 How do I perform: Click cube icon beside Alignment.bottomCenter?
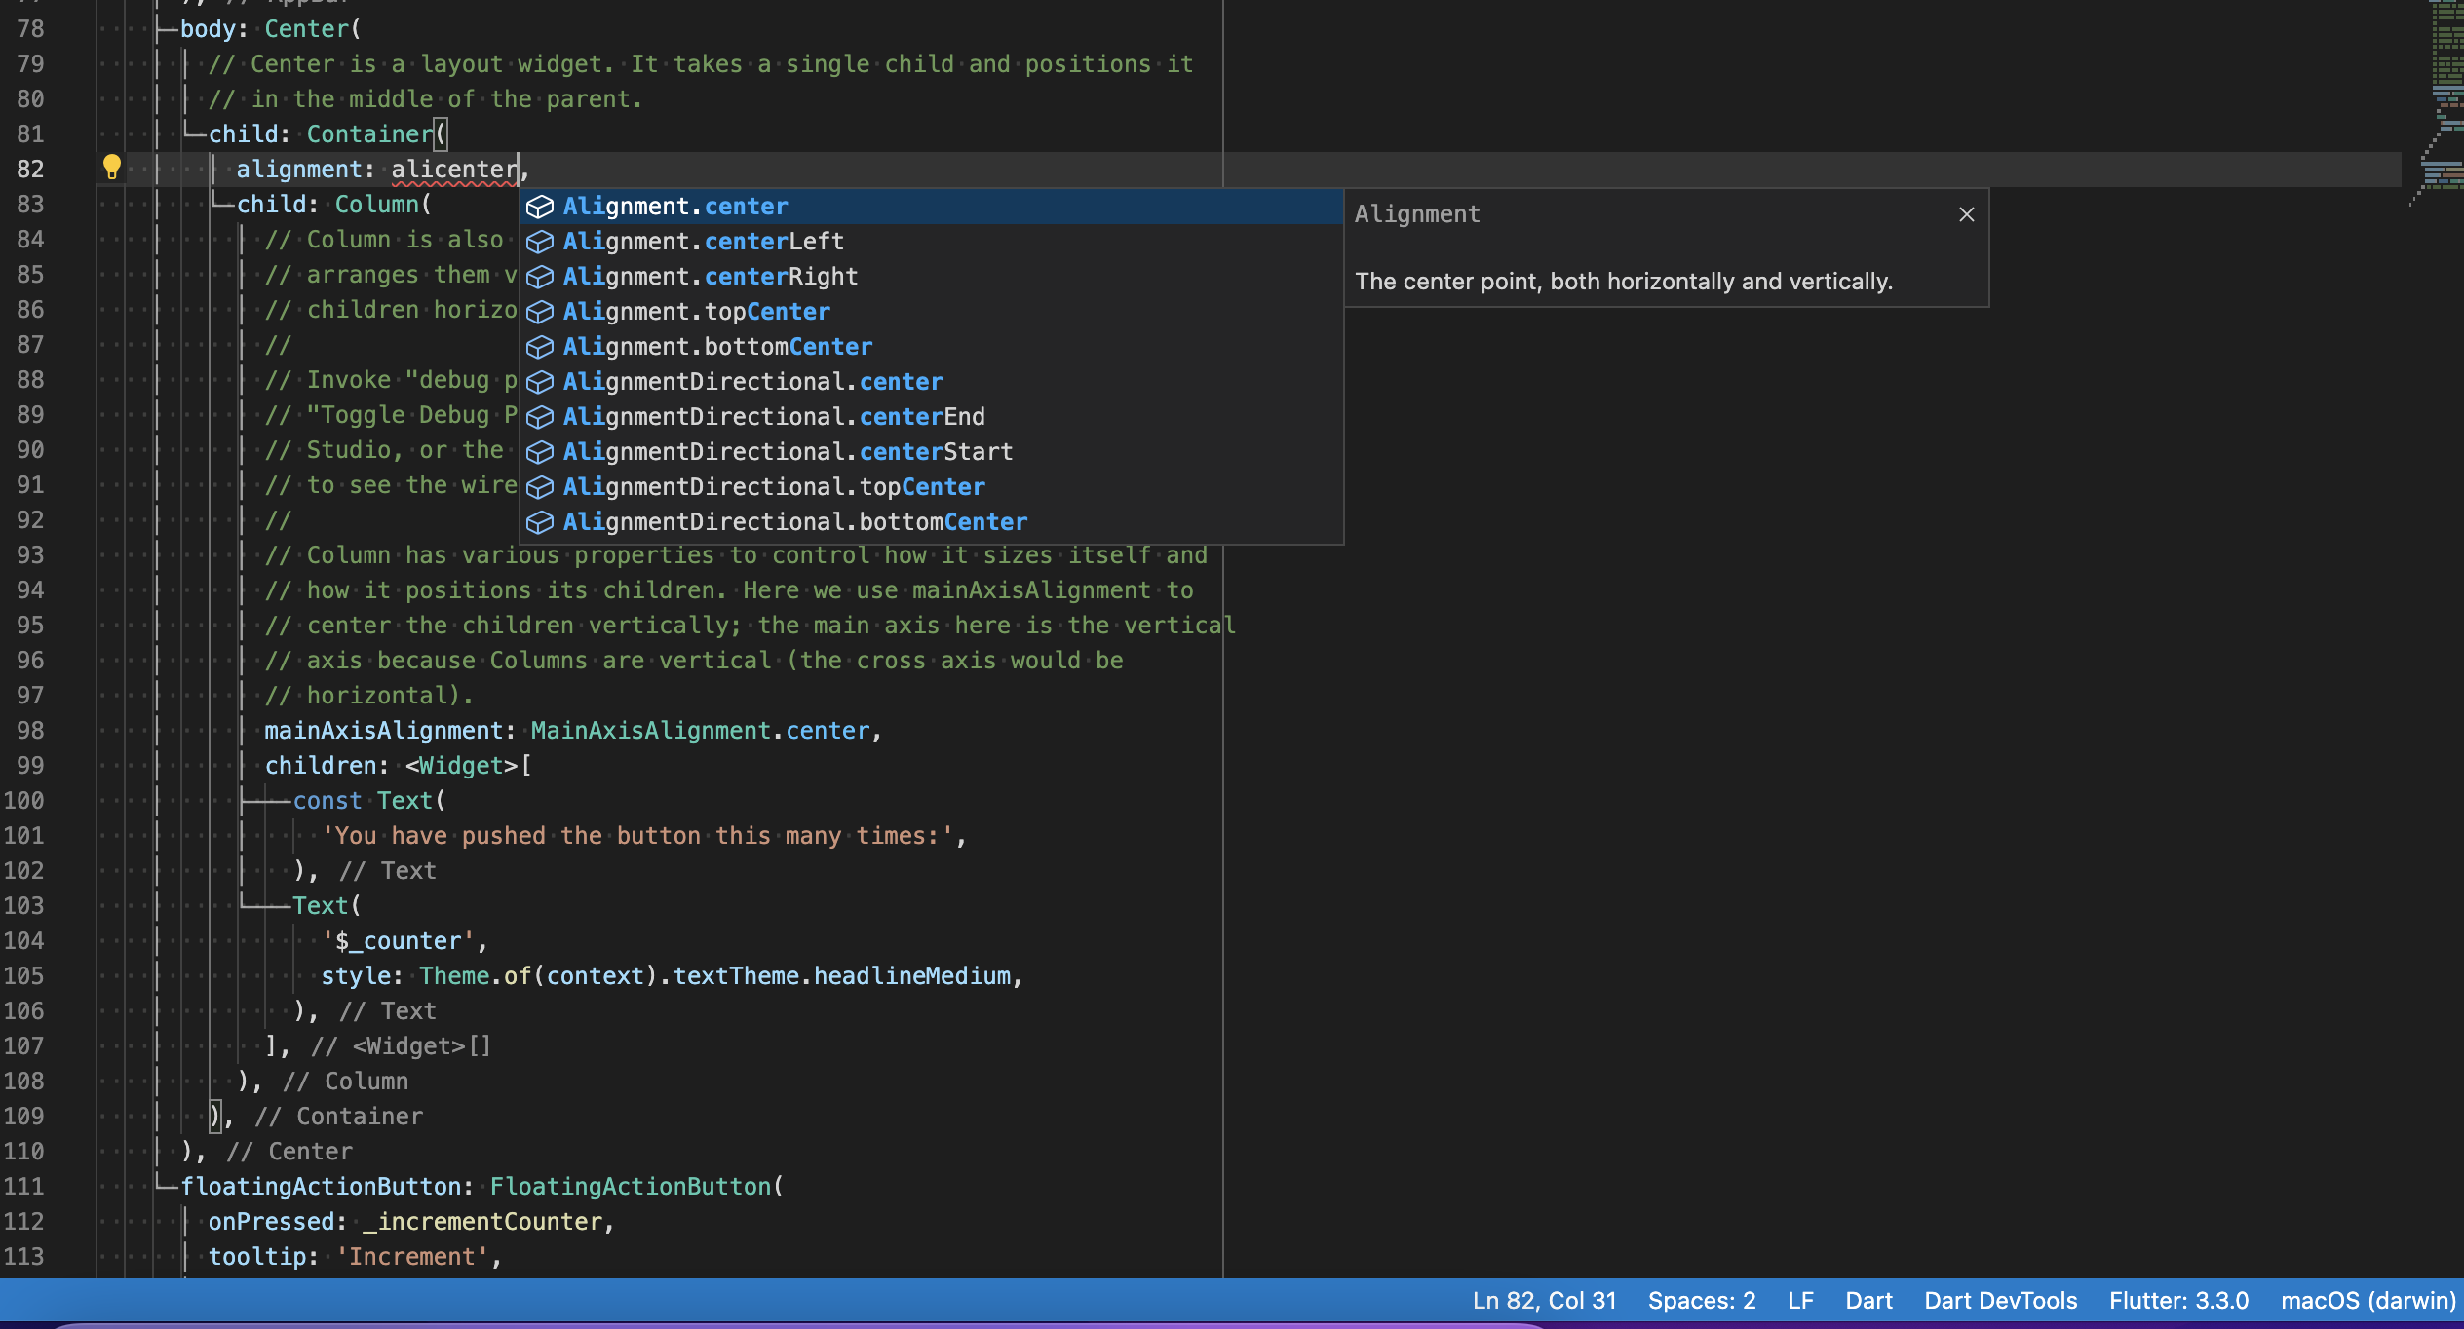coord(540,347)
